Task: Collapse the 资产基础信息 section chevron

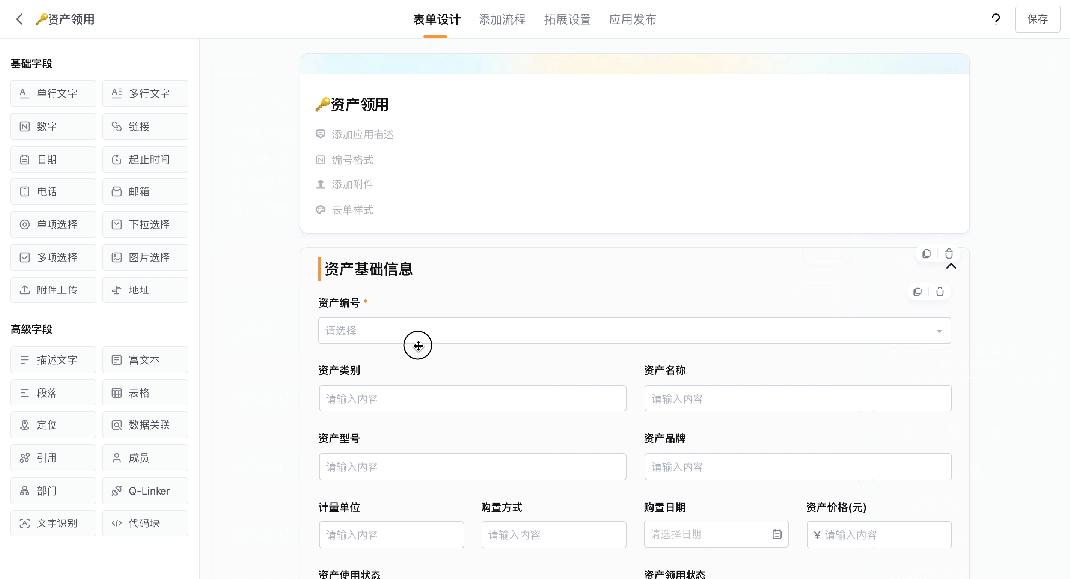Action: point(951,267)
